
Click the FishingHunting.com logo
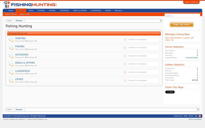point(30,5)
